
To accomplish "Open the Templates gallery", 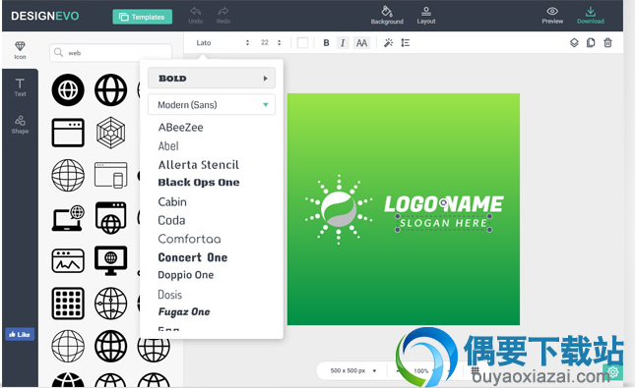I will coord(142,17).
